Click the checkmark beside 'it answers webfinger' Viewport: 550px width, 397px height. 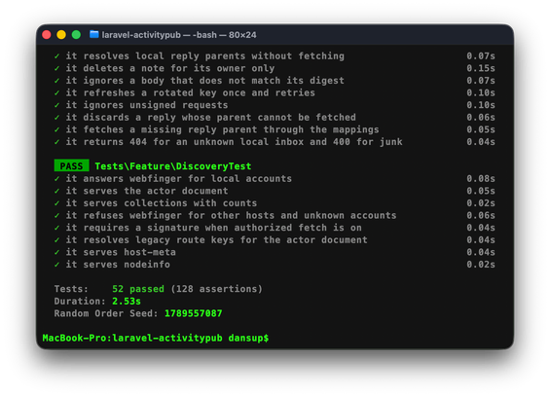(x=56, y=179)
